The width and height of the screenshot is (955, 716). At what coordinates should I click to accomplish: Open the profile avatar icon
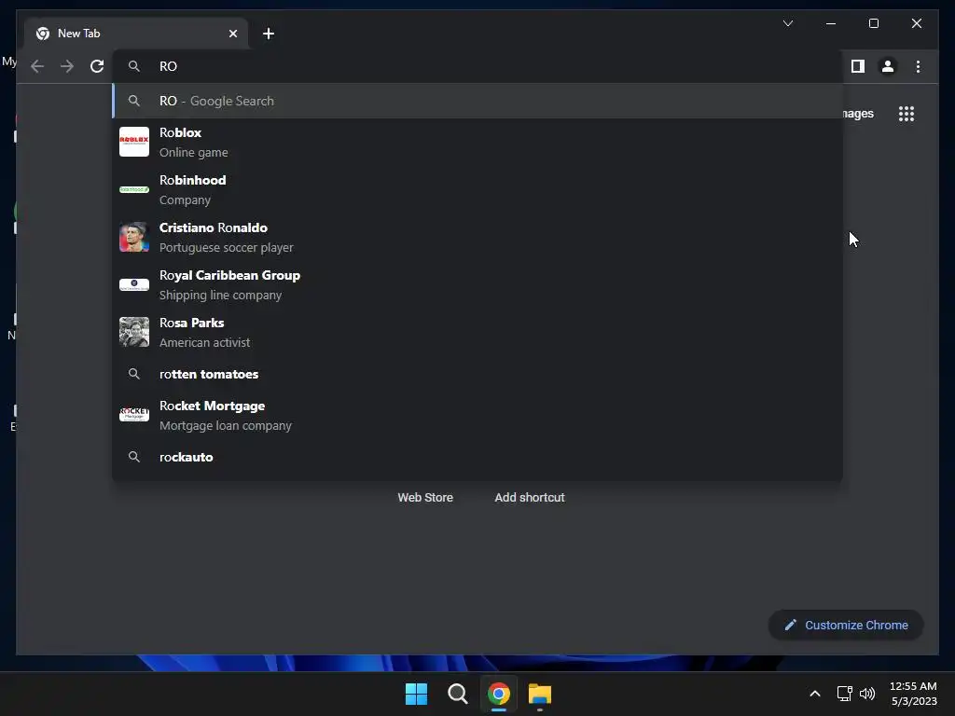click(888, 66)
